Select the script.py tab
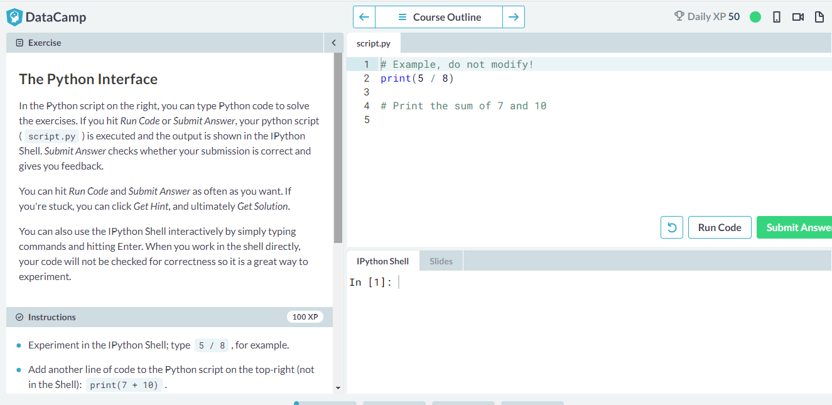This screenshot has height=405, width=832. tap(373, 43)
